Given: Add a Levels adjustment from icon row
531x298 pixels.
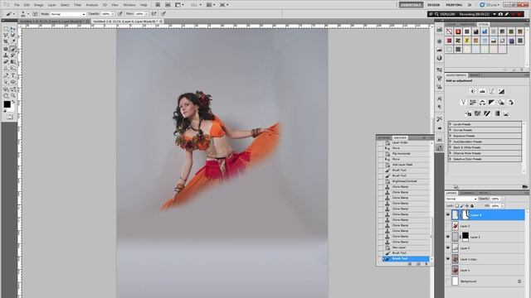Looking at the screenshot, I should click(482, 92).
